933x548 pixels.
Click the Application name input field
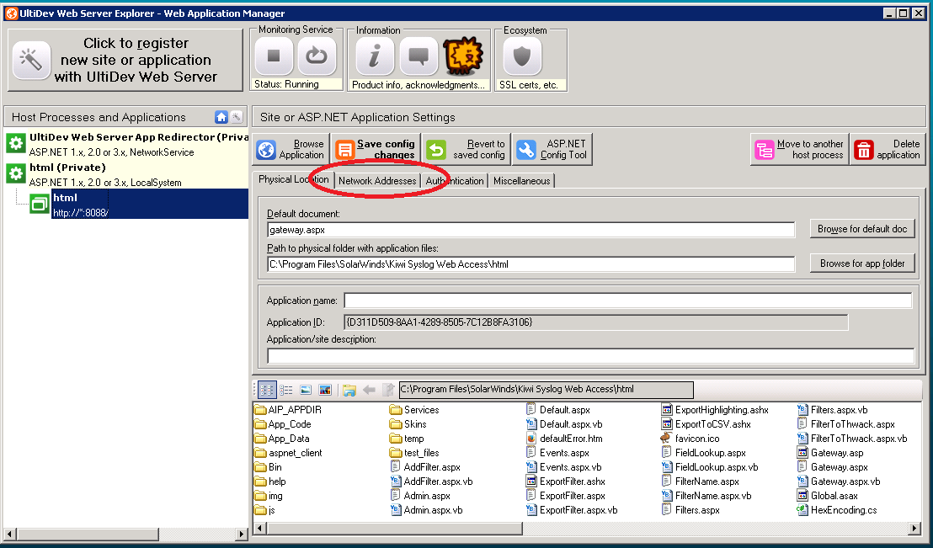627,301
